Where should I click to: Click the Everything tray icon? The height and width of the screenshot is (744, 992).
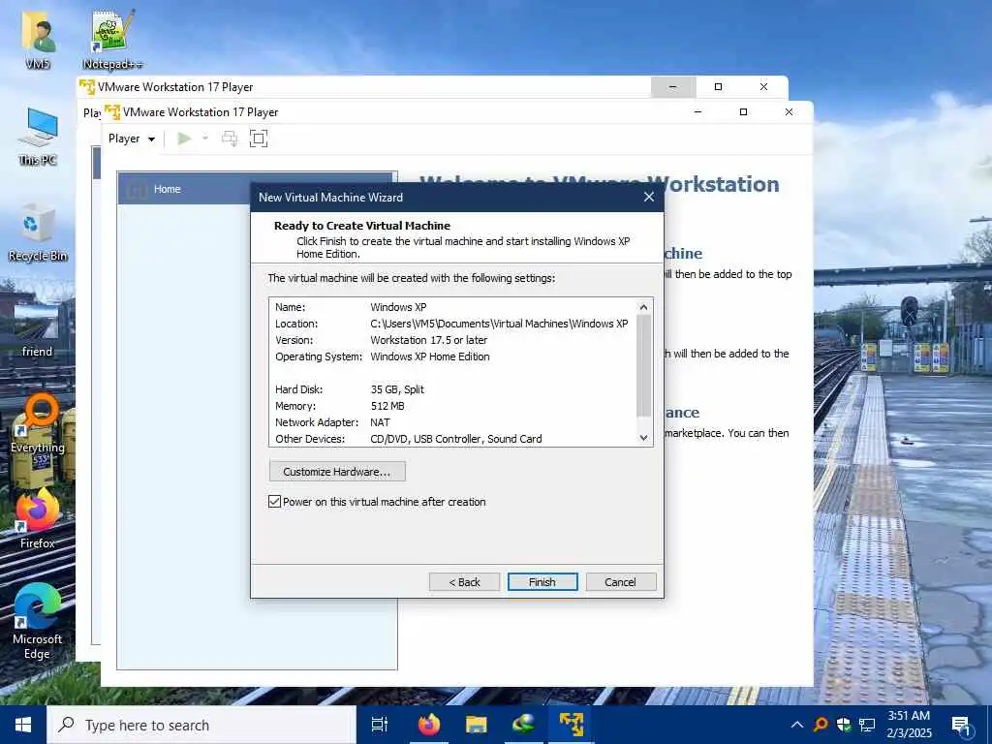click(x=821, y=725)
